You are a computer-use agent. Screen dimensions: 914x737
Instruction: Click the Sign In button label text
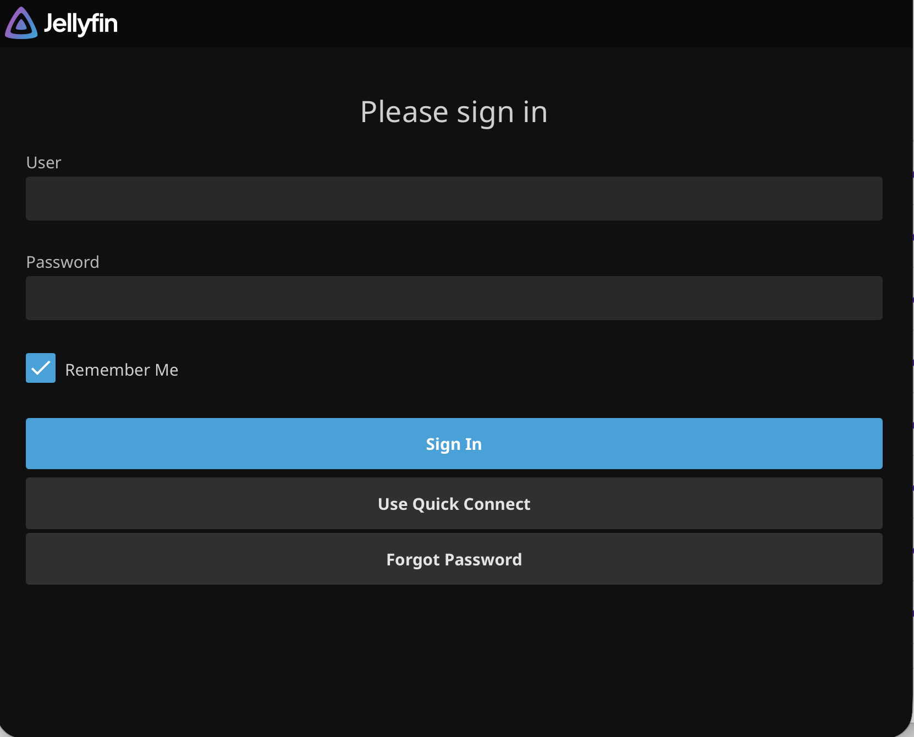pyautogui.click(x=454, y=444)
